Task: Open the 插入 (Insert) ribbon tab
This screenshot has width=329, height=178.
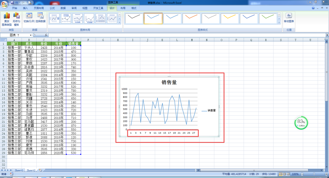Action: pos(25,8)
